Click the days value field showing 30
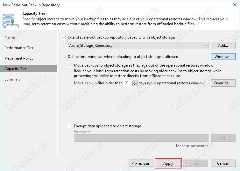 click(128, 83)
